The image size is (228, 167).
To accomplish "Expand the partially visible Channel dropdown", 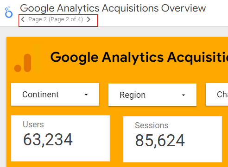I will point(217,95).
